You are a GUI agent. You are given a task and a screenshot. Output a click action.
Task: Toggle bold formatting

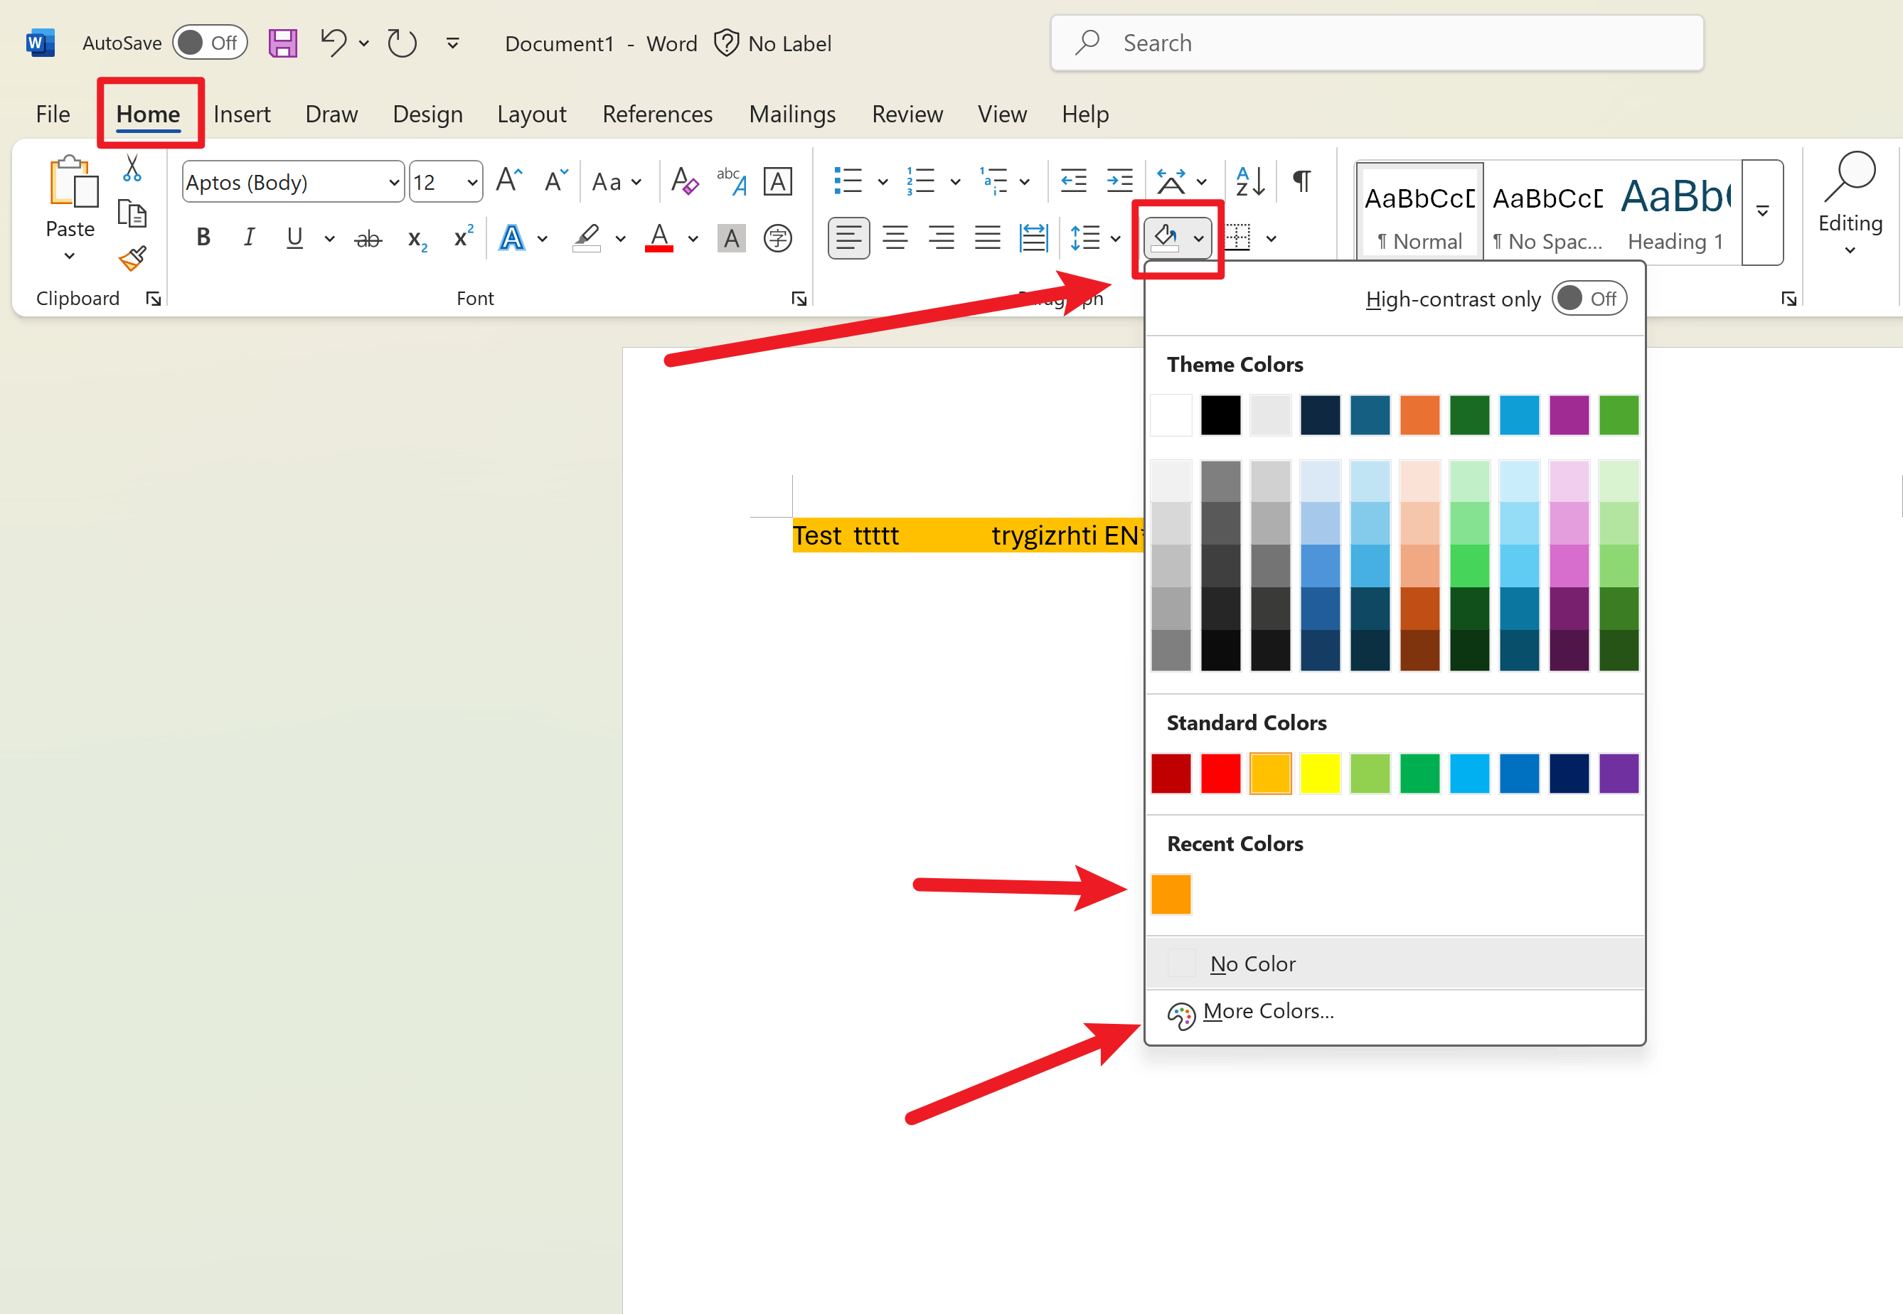pyautogui.click(x=203, y=238)
